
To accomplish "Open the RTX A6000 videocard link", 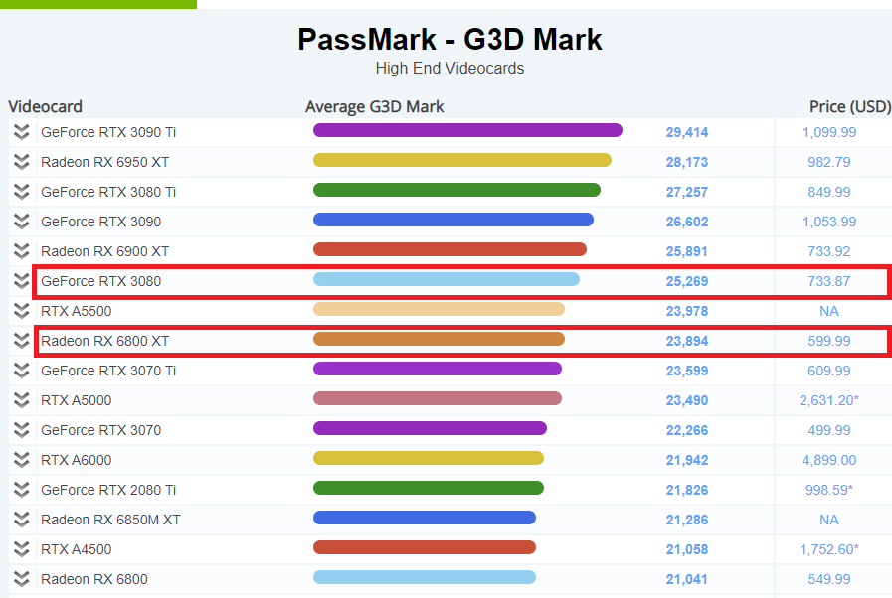I will [x=77, y=460].
